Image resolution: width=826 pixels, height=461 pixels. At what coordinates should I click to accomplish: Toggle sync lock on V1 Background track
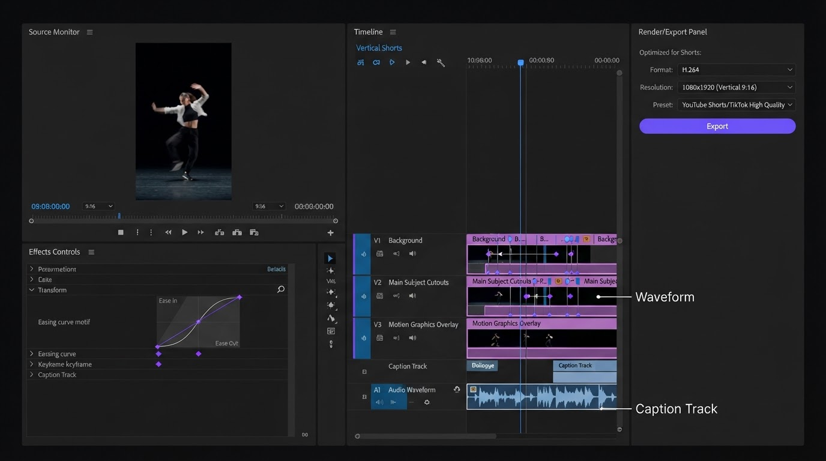(396, 254)
